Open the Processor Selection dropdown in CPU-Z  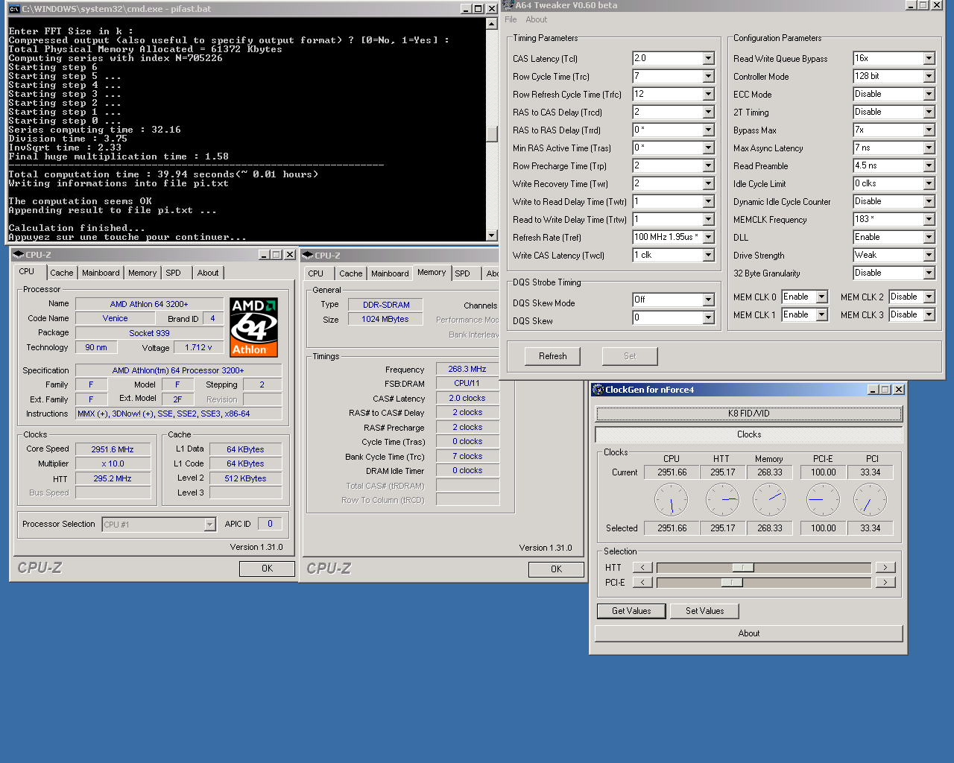point(209,525)
